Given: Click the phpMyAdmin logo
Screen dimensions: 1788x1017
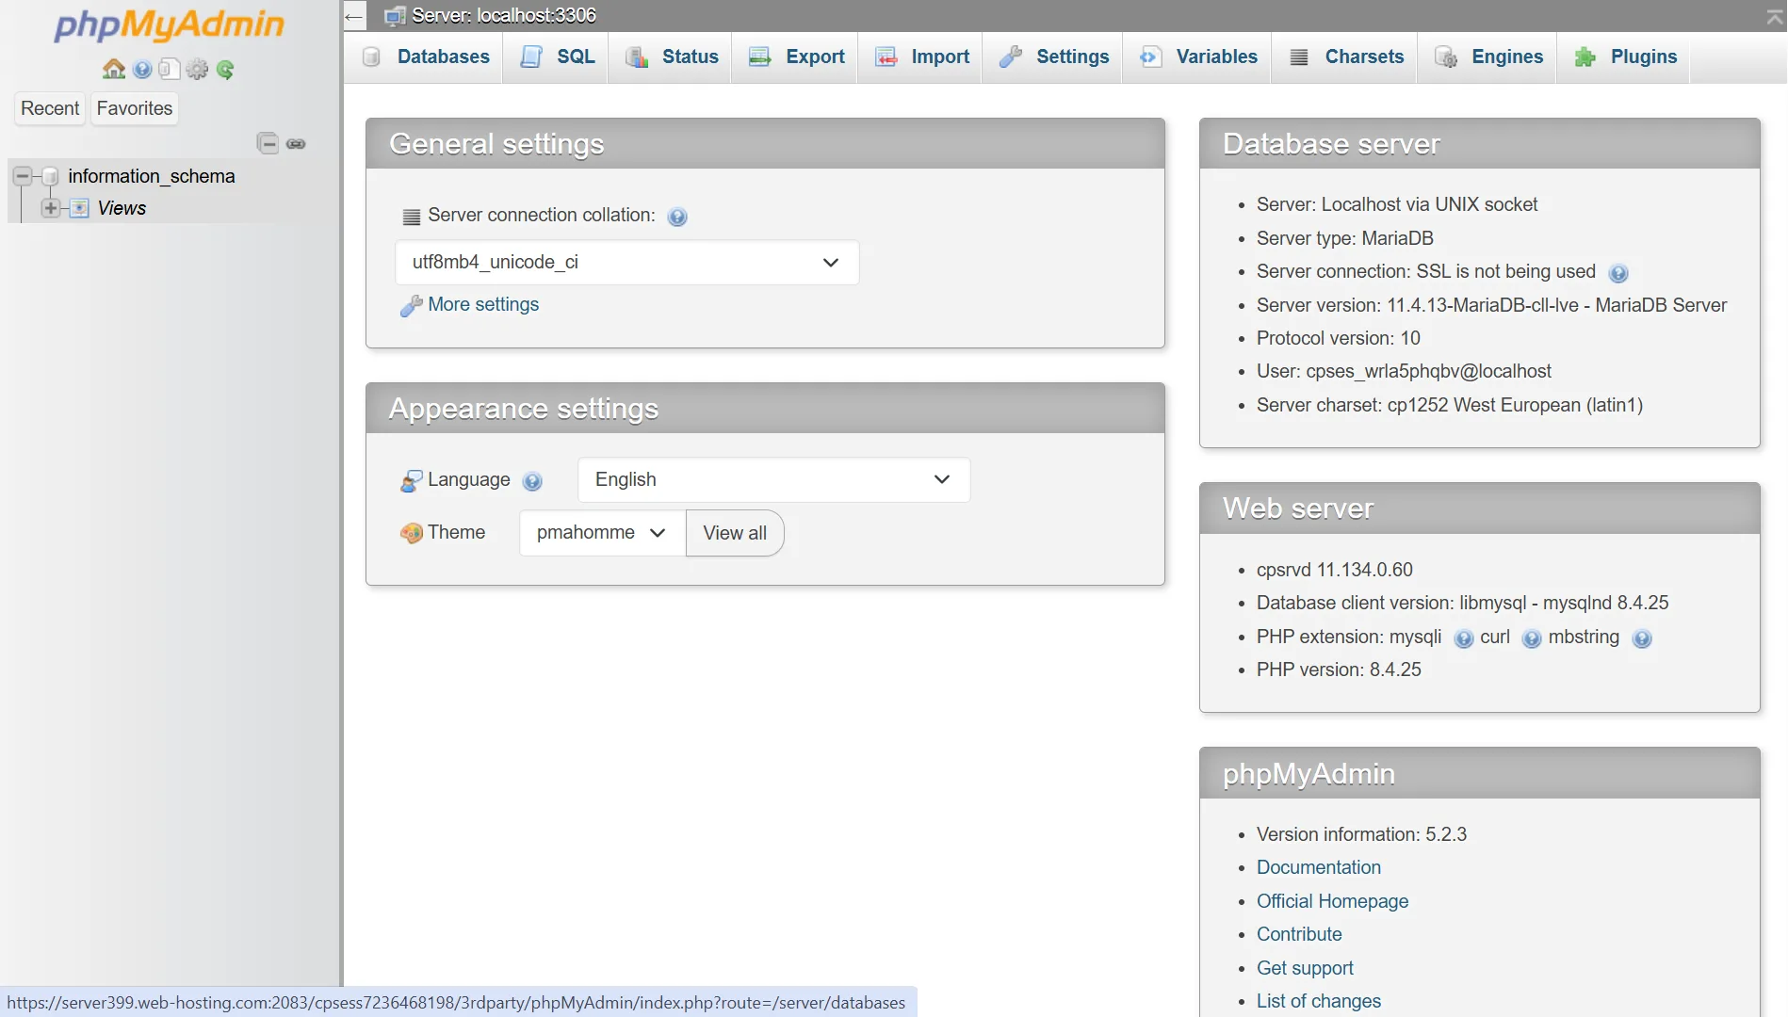Looking at the screenshot, I should coord(170,24).
